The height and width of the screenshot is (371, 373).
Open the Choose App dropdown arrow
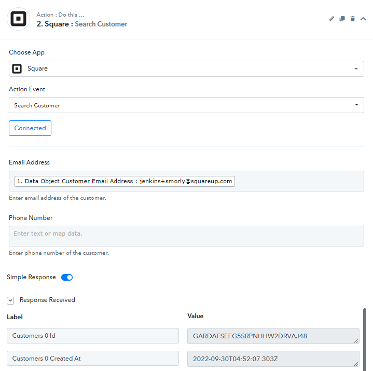[356, 69]
